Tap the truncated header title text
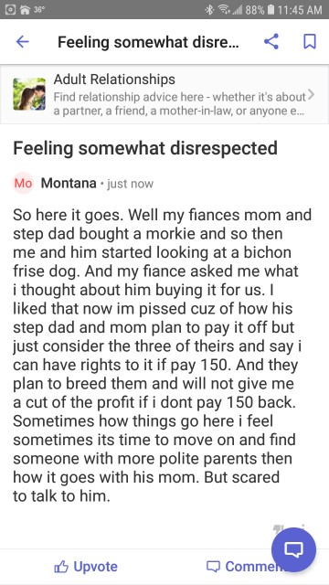Image resolution: width=329 pixels, height=585 pixels. pos(148,42)
